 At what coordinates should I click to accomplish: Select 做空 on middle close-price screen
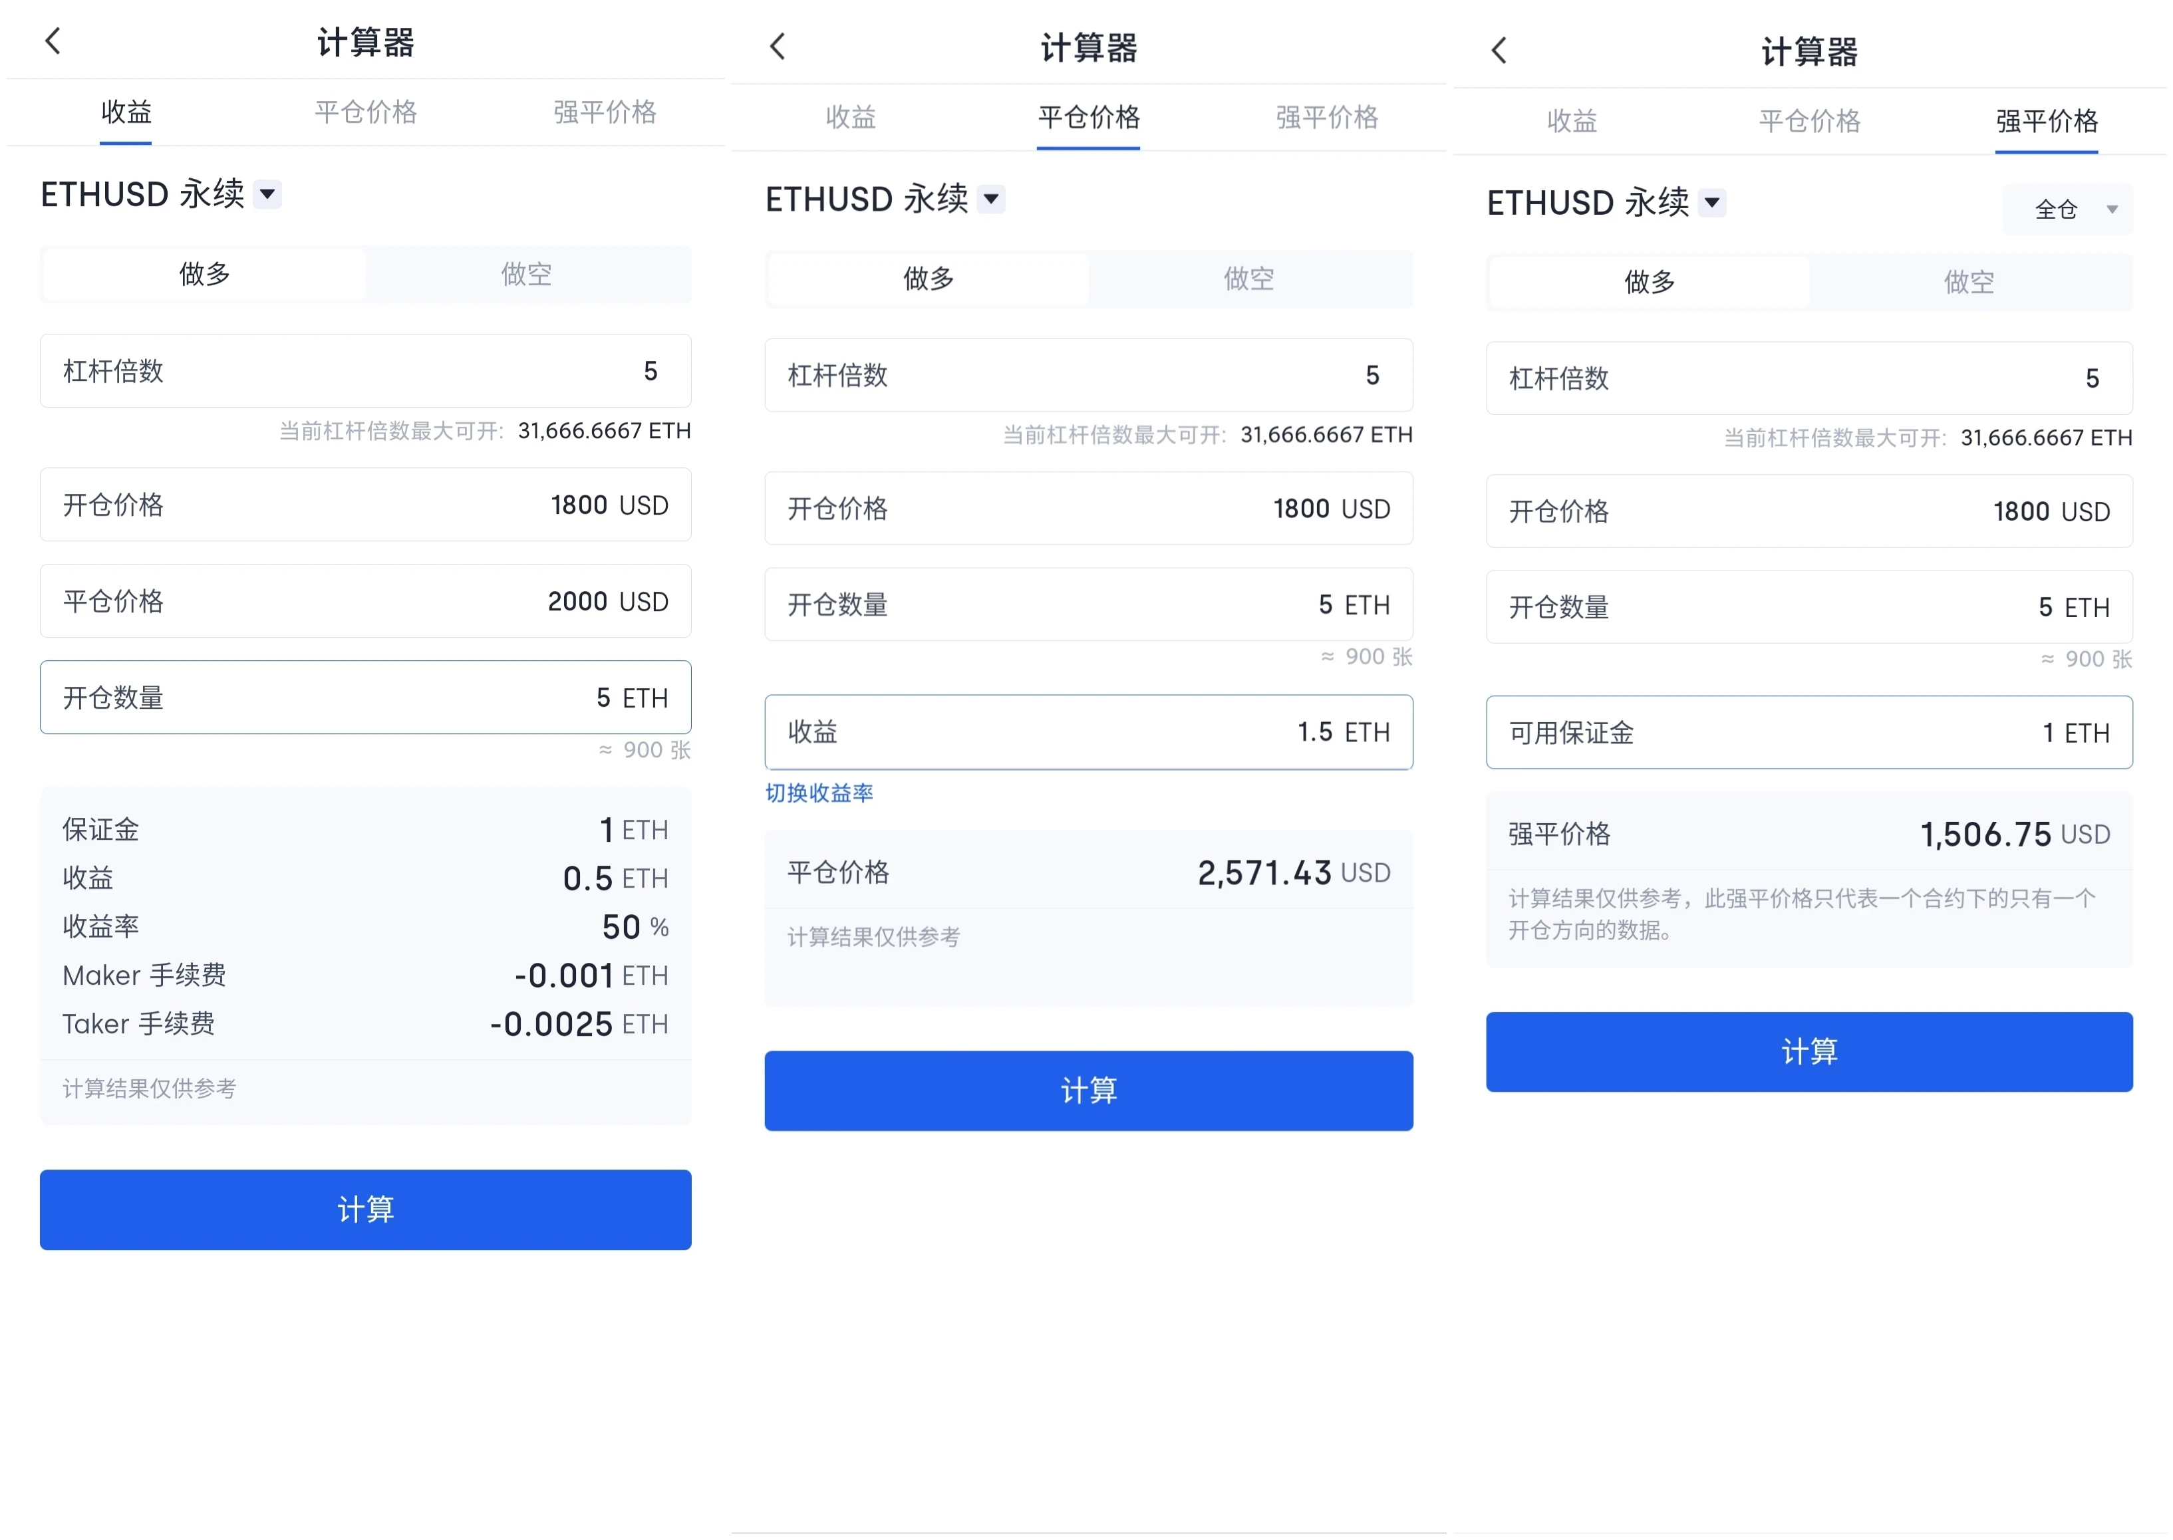[1249, 279]
